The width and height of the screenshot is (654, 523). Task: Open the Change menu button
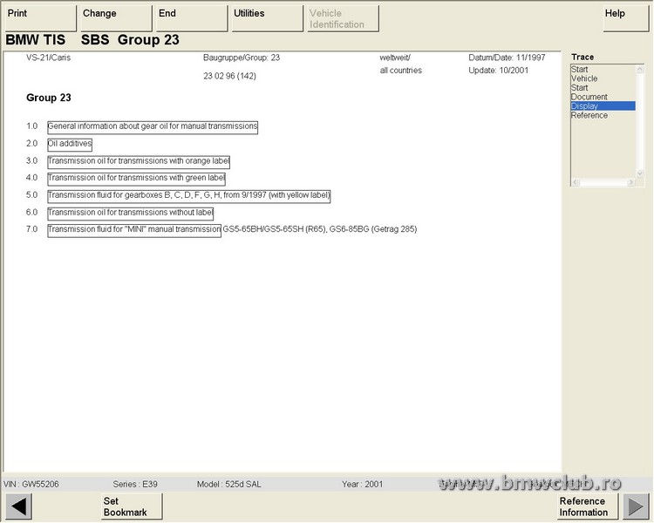[x=116, y=18]
